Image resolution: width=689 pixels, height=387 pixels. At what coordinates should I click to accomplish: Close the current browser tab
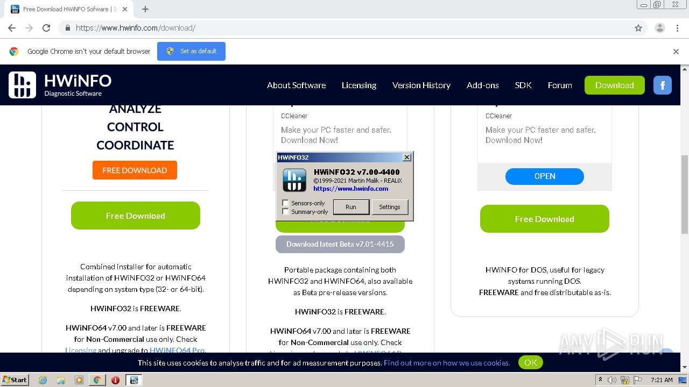pyautogui.click(x=125, y=9)
